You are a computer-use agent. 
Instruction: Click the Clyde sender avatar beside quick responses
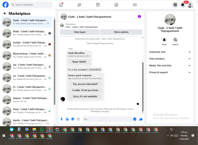click(x=63, y=99)
